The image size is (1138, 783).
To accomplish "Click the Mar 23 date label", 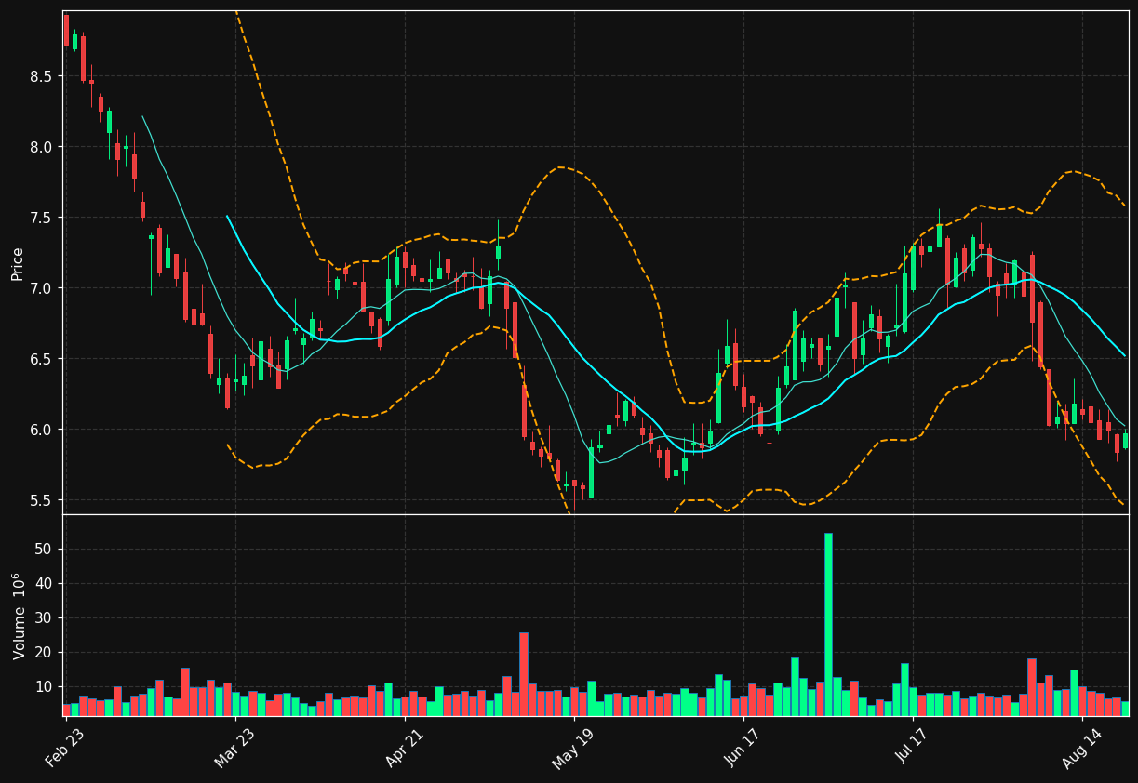I will [234, 748].
